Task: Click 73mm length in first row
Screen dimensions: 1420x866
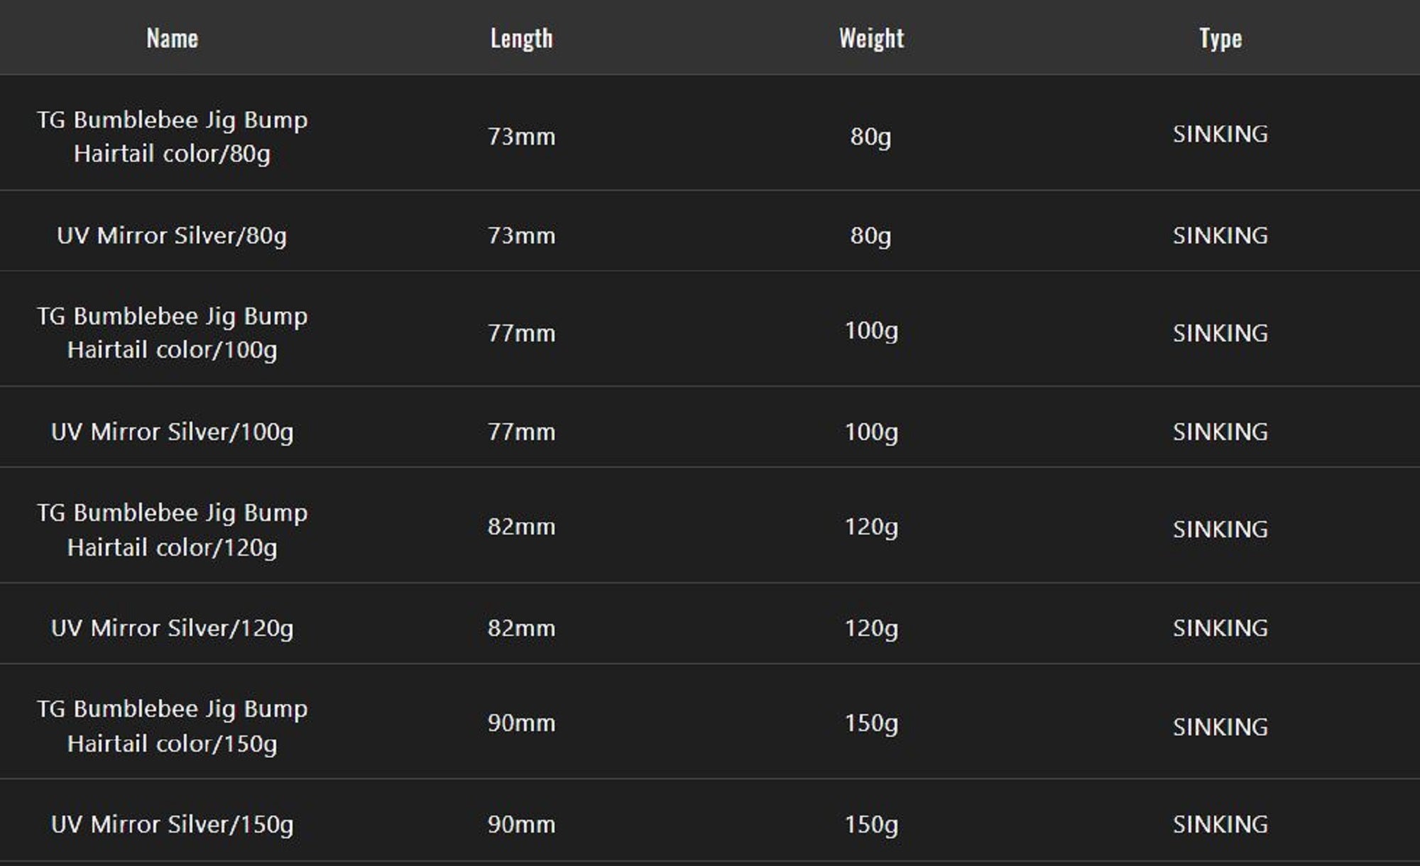Action: click(521, 136)
